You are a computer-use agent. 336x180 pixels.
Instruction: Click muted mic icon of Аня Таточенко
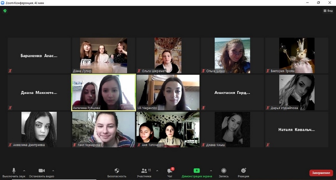(139, 145)
